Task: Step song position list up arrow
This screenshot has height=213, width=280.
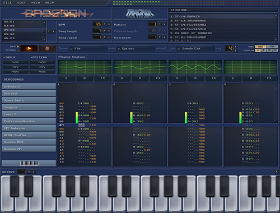Action: [49, 31]
